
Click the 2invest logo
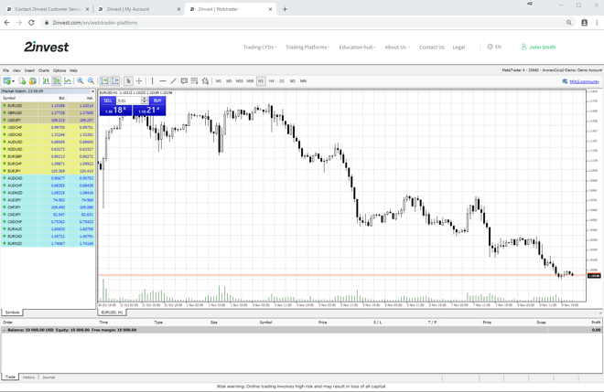47,47
